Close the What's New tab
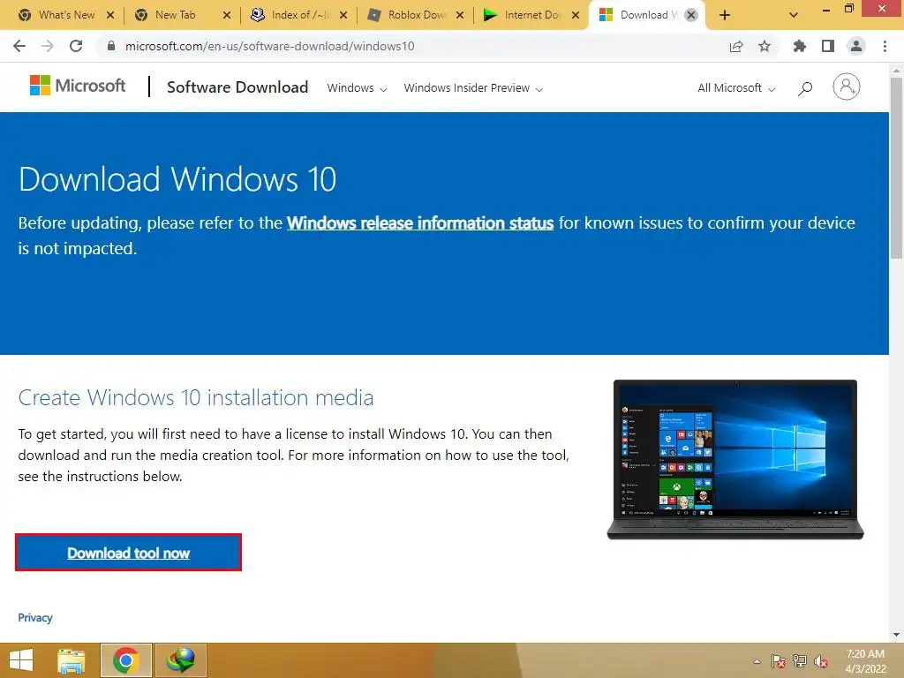 110,15
